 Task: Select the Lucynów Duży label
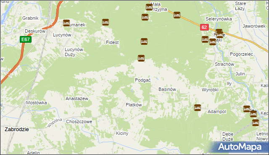(74, 52)
